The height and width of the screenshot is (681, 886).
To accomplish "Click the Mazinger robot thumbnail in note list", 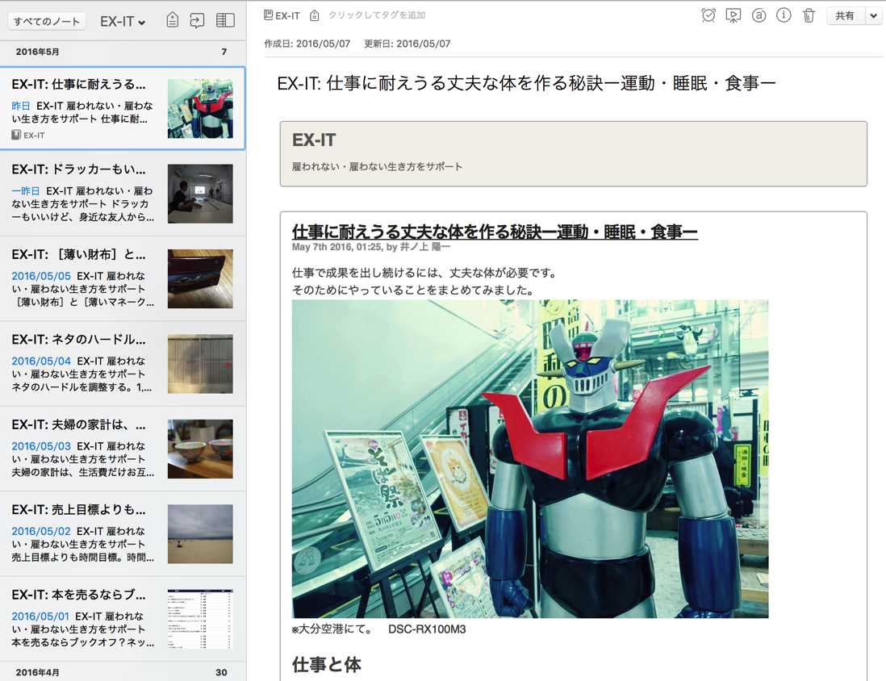I will click(x=200, y=108).
